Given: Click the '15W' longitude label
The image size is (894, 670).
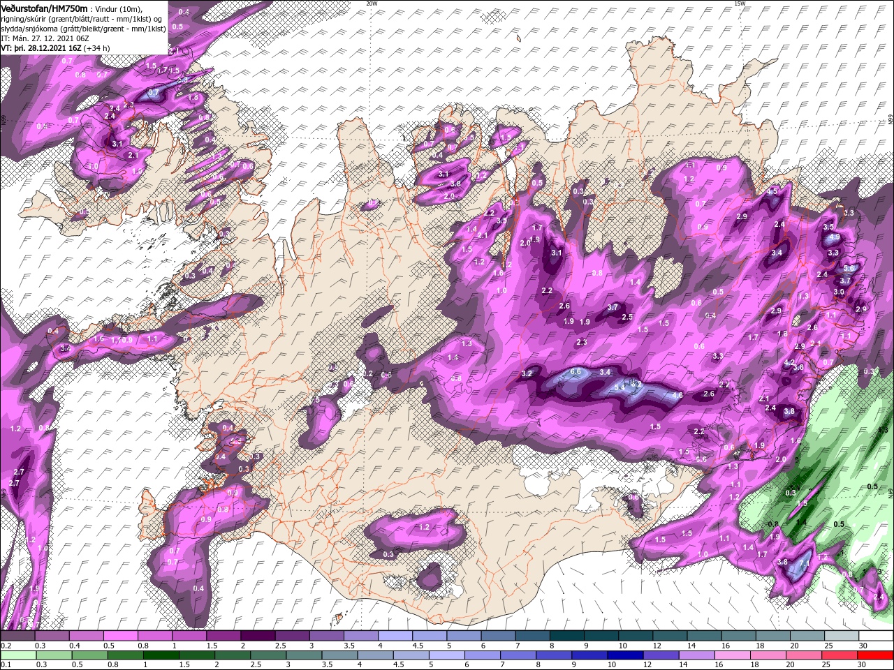Looking at the screenshot, I should [740, 3].
